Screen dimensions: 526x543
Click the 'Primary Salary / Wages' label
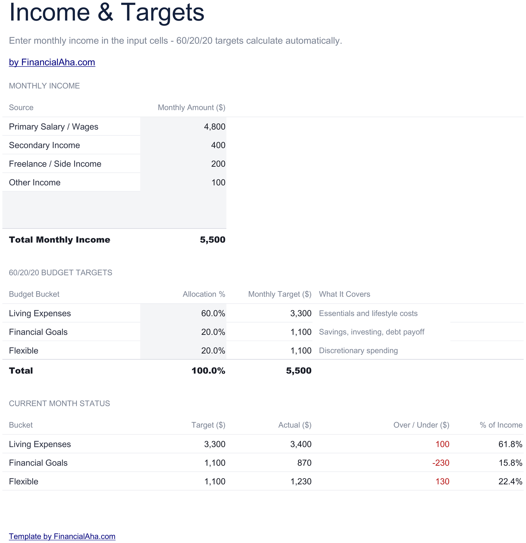click(53, 126)
